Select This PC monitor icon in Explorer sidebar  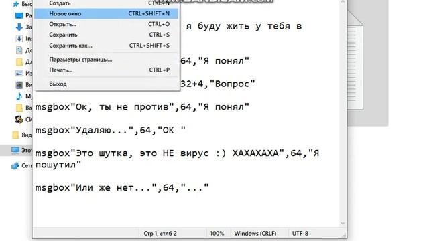[15, 150]
